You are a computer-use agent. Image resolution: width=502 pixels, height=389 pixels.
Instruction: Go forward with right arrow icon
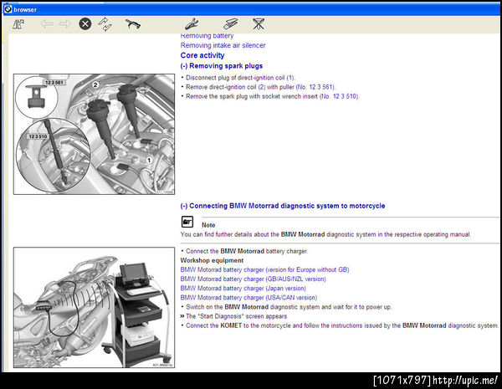coord(65,23)
